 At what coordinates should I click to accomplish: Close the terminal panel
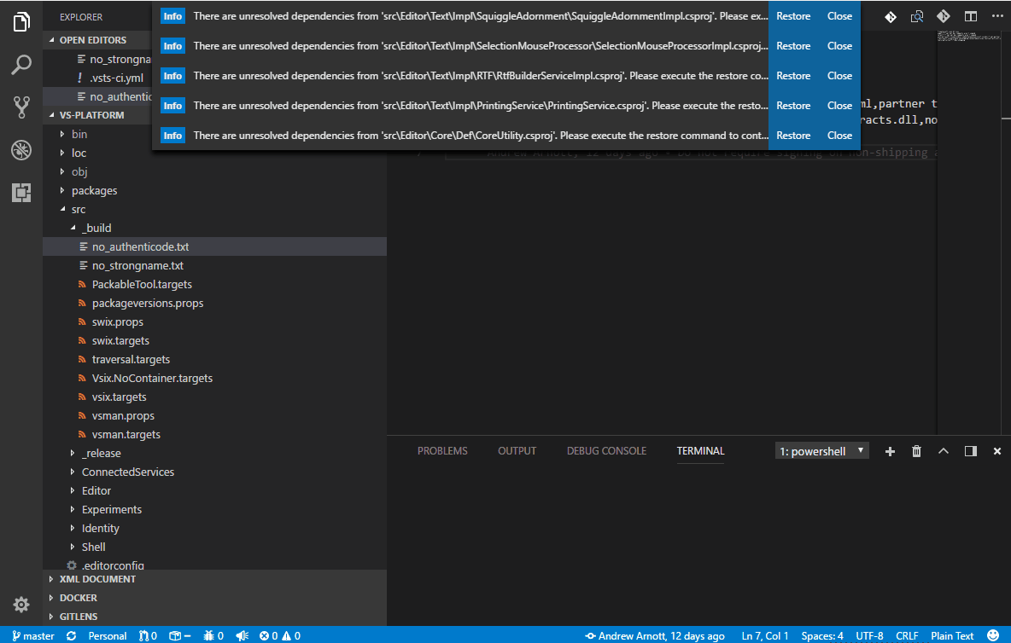click(x=996, y=451)
